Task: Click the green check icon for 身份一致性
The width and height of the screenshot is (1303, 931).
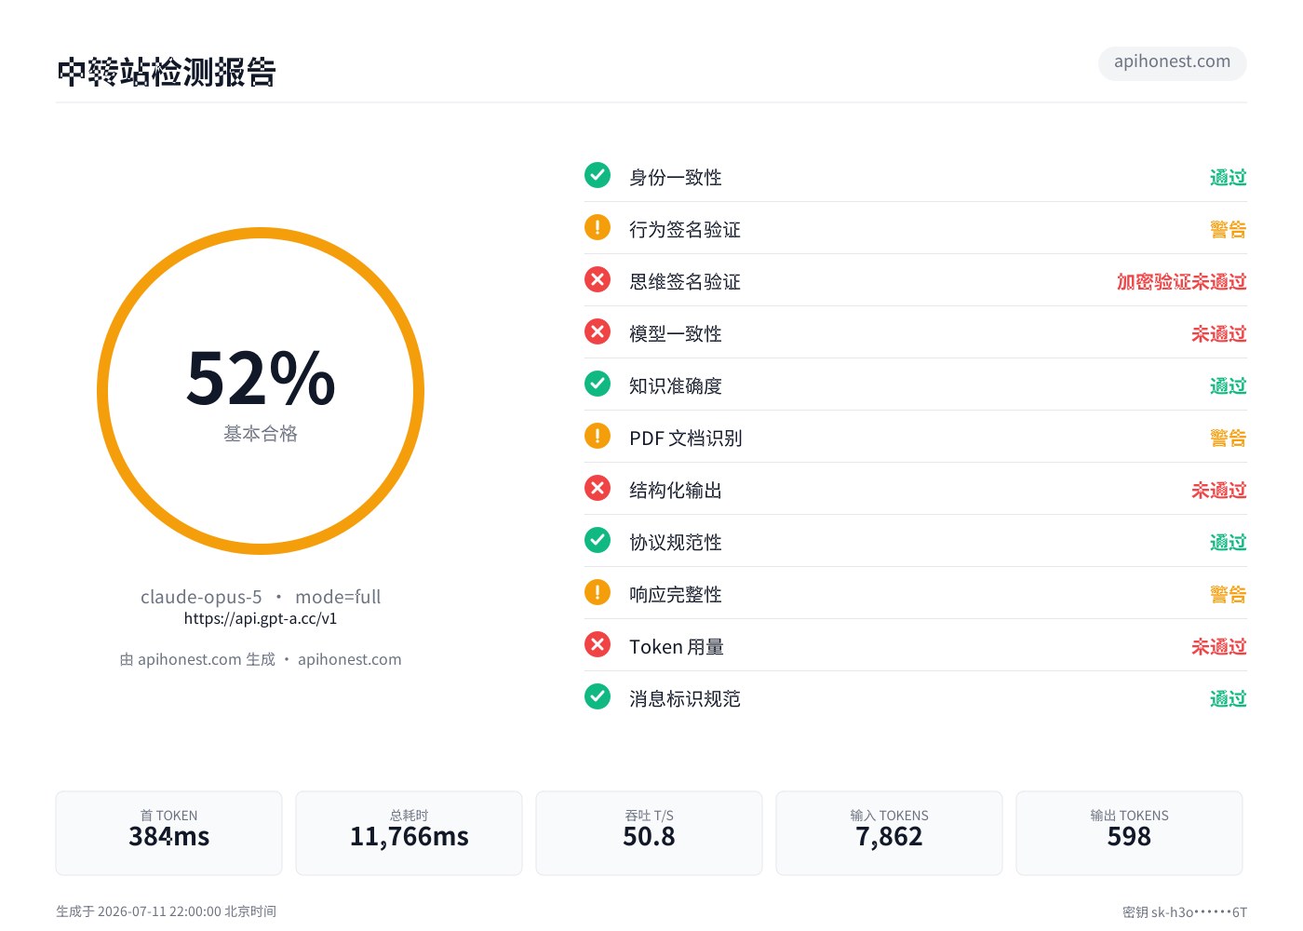Action: tap(598, 175)
